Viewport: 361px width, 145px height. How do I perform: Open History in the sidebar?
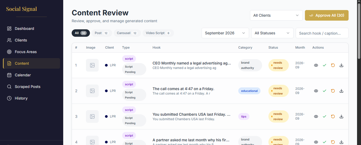31,98
